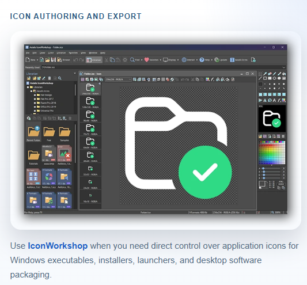Click the icon preview pane with black background

pos(272,119)
